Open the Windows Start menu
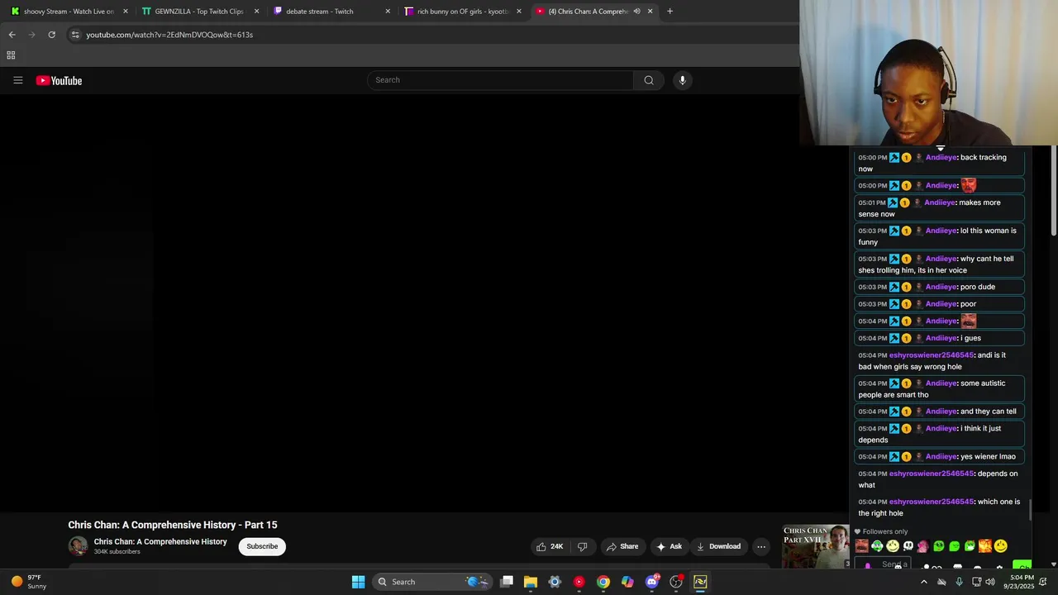The image size is (1058, 595). pyautogui.click(x=358, y=582)
